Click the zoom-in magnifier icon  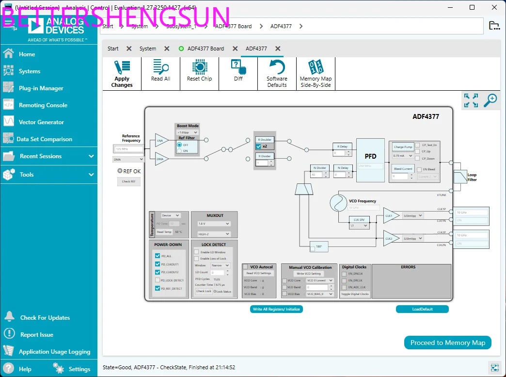[490, 100]
